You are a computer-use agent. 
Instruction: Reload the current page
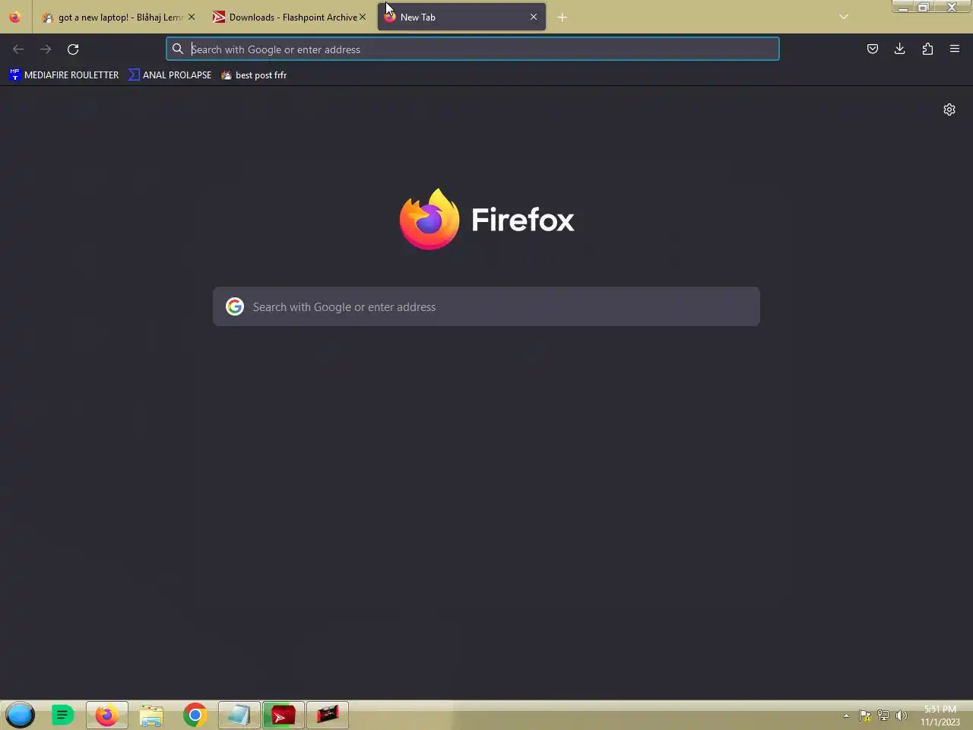click(x=73, y=49)
